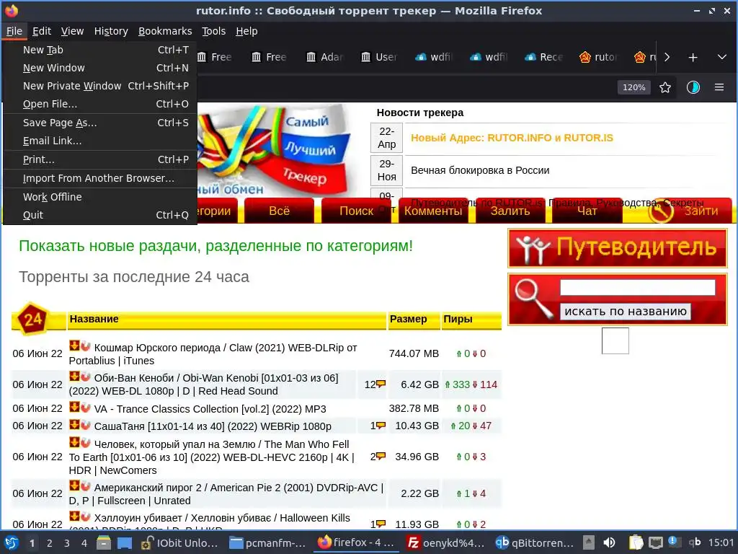Open a new tab with the plus button
Viewport: 738px width, 554px height.
(693, 58)
